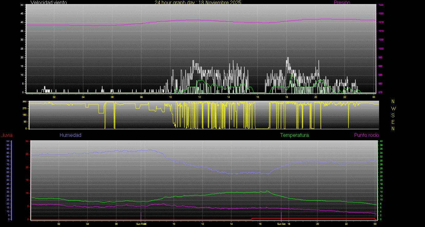This screenshot has height=227, width=425.
Task: Click the 'Sun Set' marker on the time axis
Action: 281,224
